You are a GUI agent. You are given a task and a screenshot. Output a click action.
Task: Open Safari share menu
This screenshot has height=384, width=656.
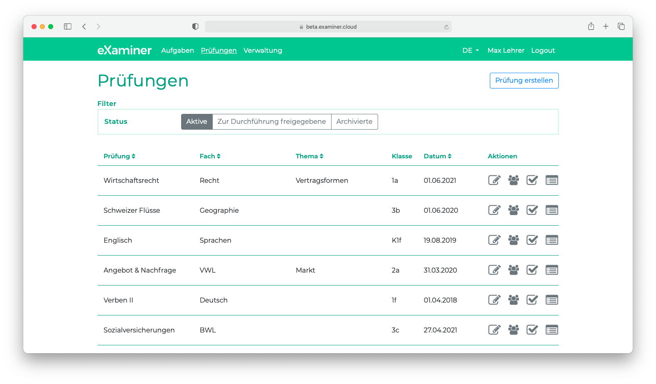point(591,26)
